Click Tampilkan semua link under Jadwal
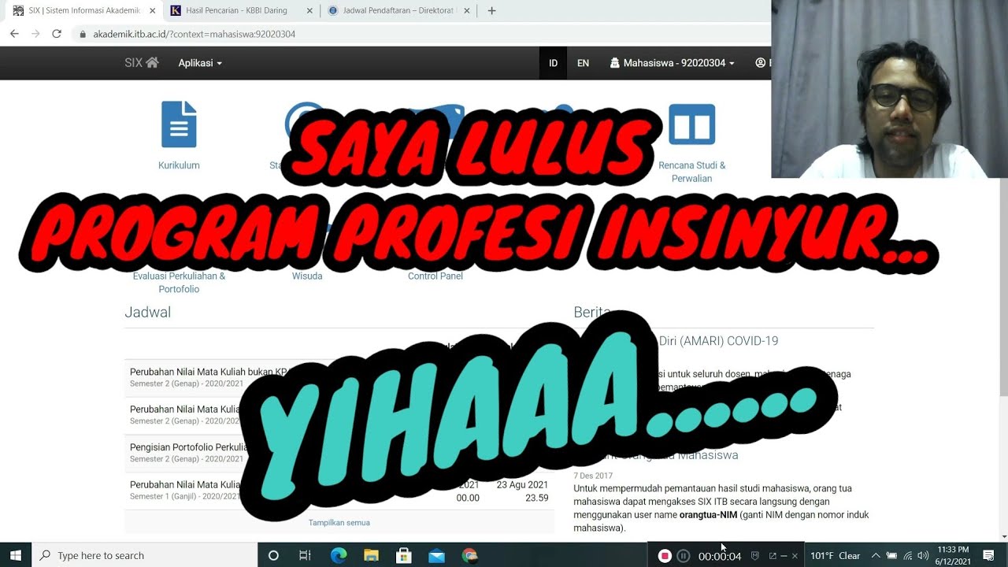This screenshot has height=567, width=1008. [x=339, y=523]
